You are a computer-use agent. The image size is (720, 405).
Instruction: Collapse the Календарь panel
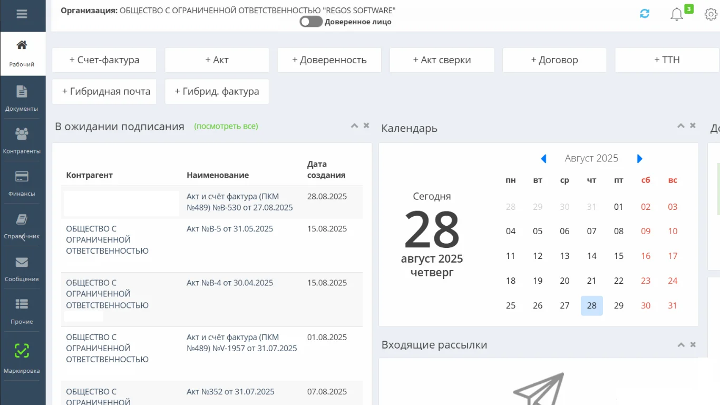click(681, 126)
